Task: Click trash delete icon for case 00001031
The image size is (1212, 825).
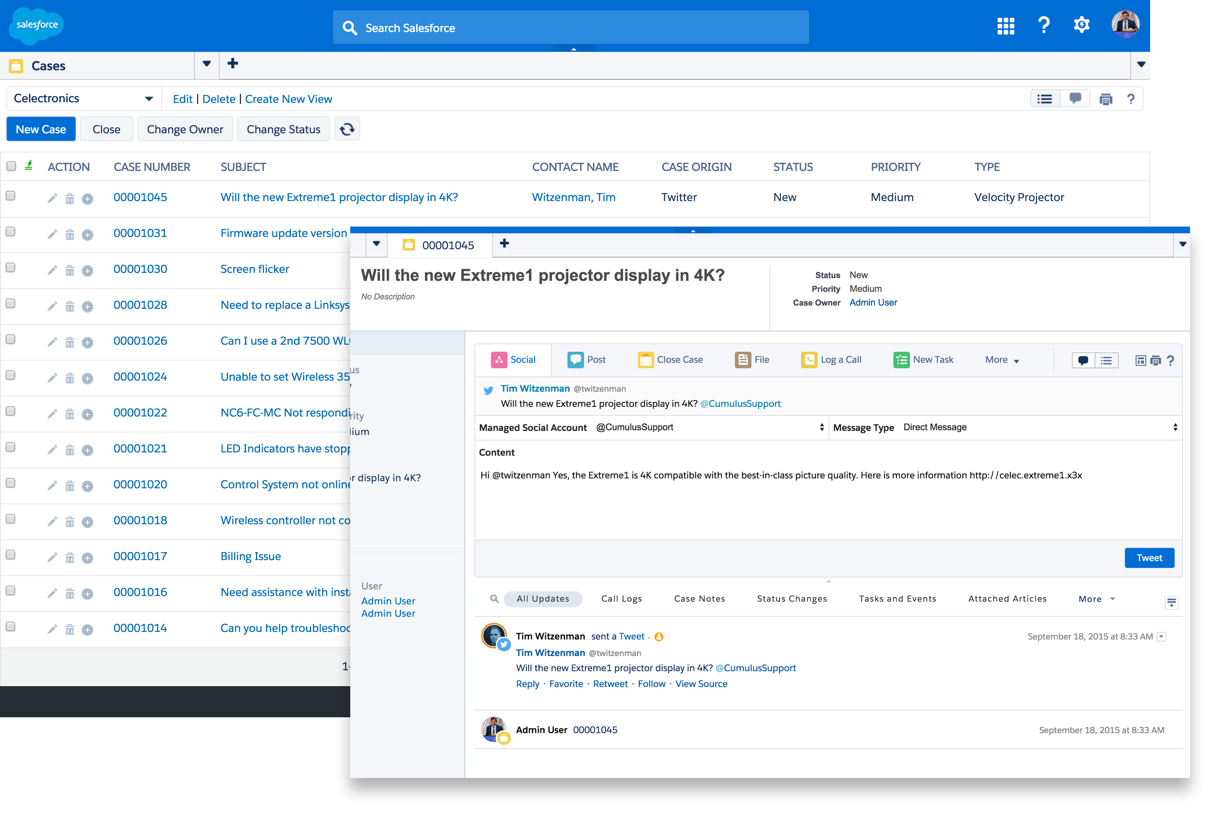Action: tap(69, 235)
